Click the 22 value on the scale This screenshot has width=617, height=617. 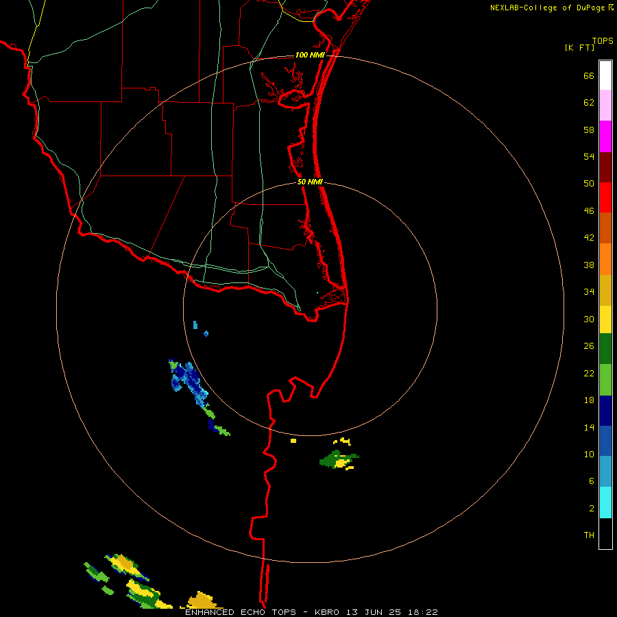[x=589, y=373]
